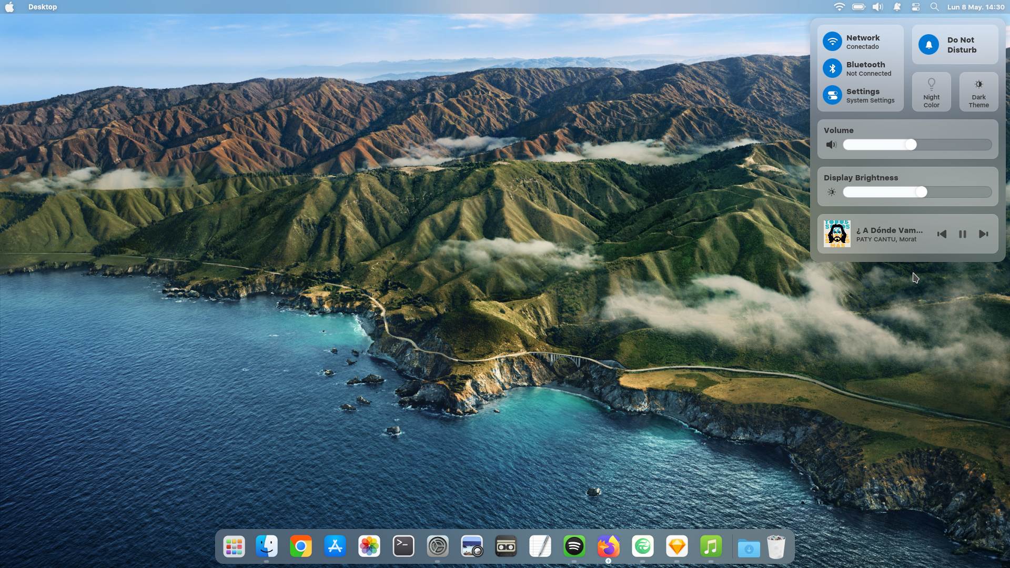The width and height of the screenshot is (1010, 568).
Task: Toggle Night Color
Action: coord(931,92)
